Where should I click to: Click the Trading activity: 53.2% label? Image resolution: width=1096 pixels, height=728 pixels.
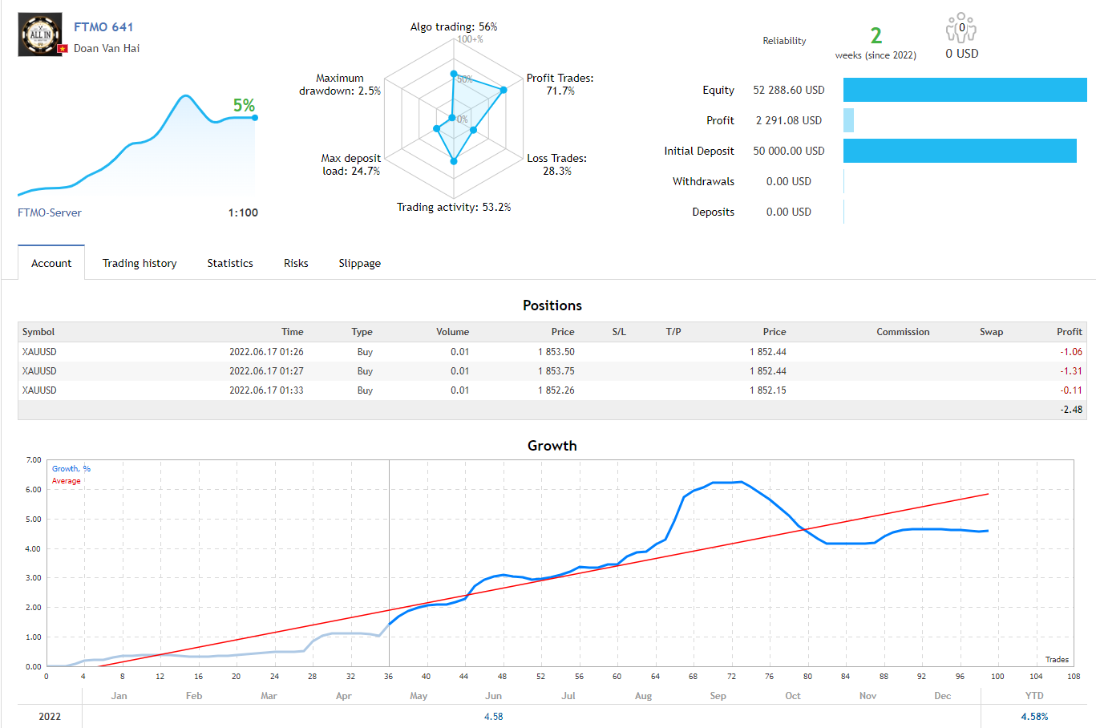pos(454,208)
